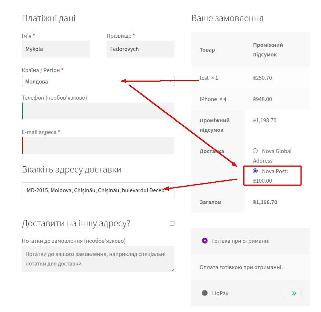Select the Nova Post shipping radio button

(255, 171)
